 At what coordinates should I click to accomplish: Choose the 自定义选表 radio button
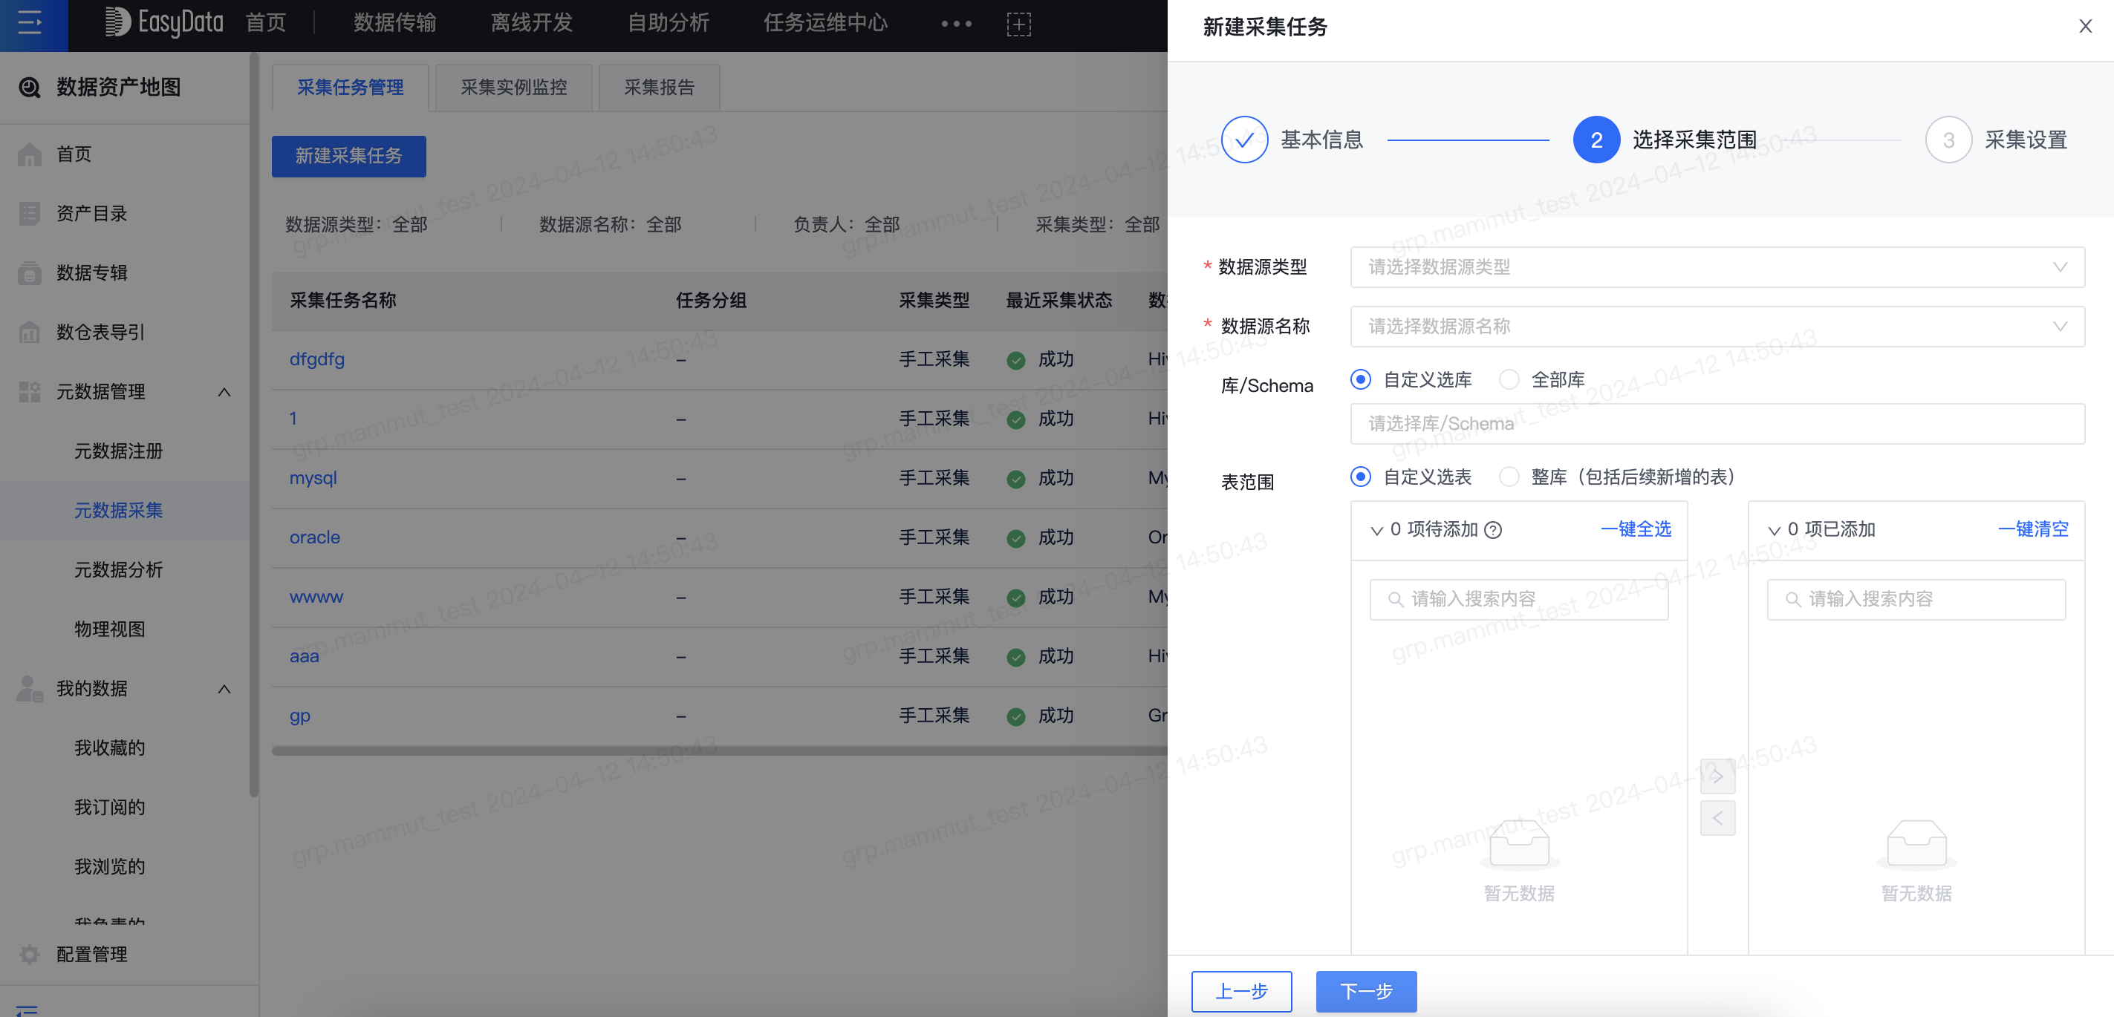click(1361, 477)
